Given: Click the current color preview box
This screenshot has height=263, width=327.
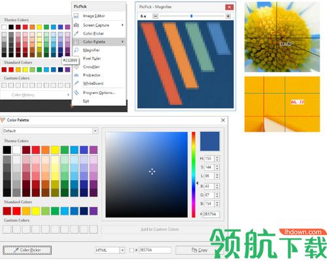Looking at the screenshot, I should 210,141.
